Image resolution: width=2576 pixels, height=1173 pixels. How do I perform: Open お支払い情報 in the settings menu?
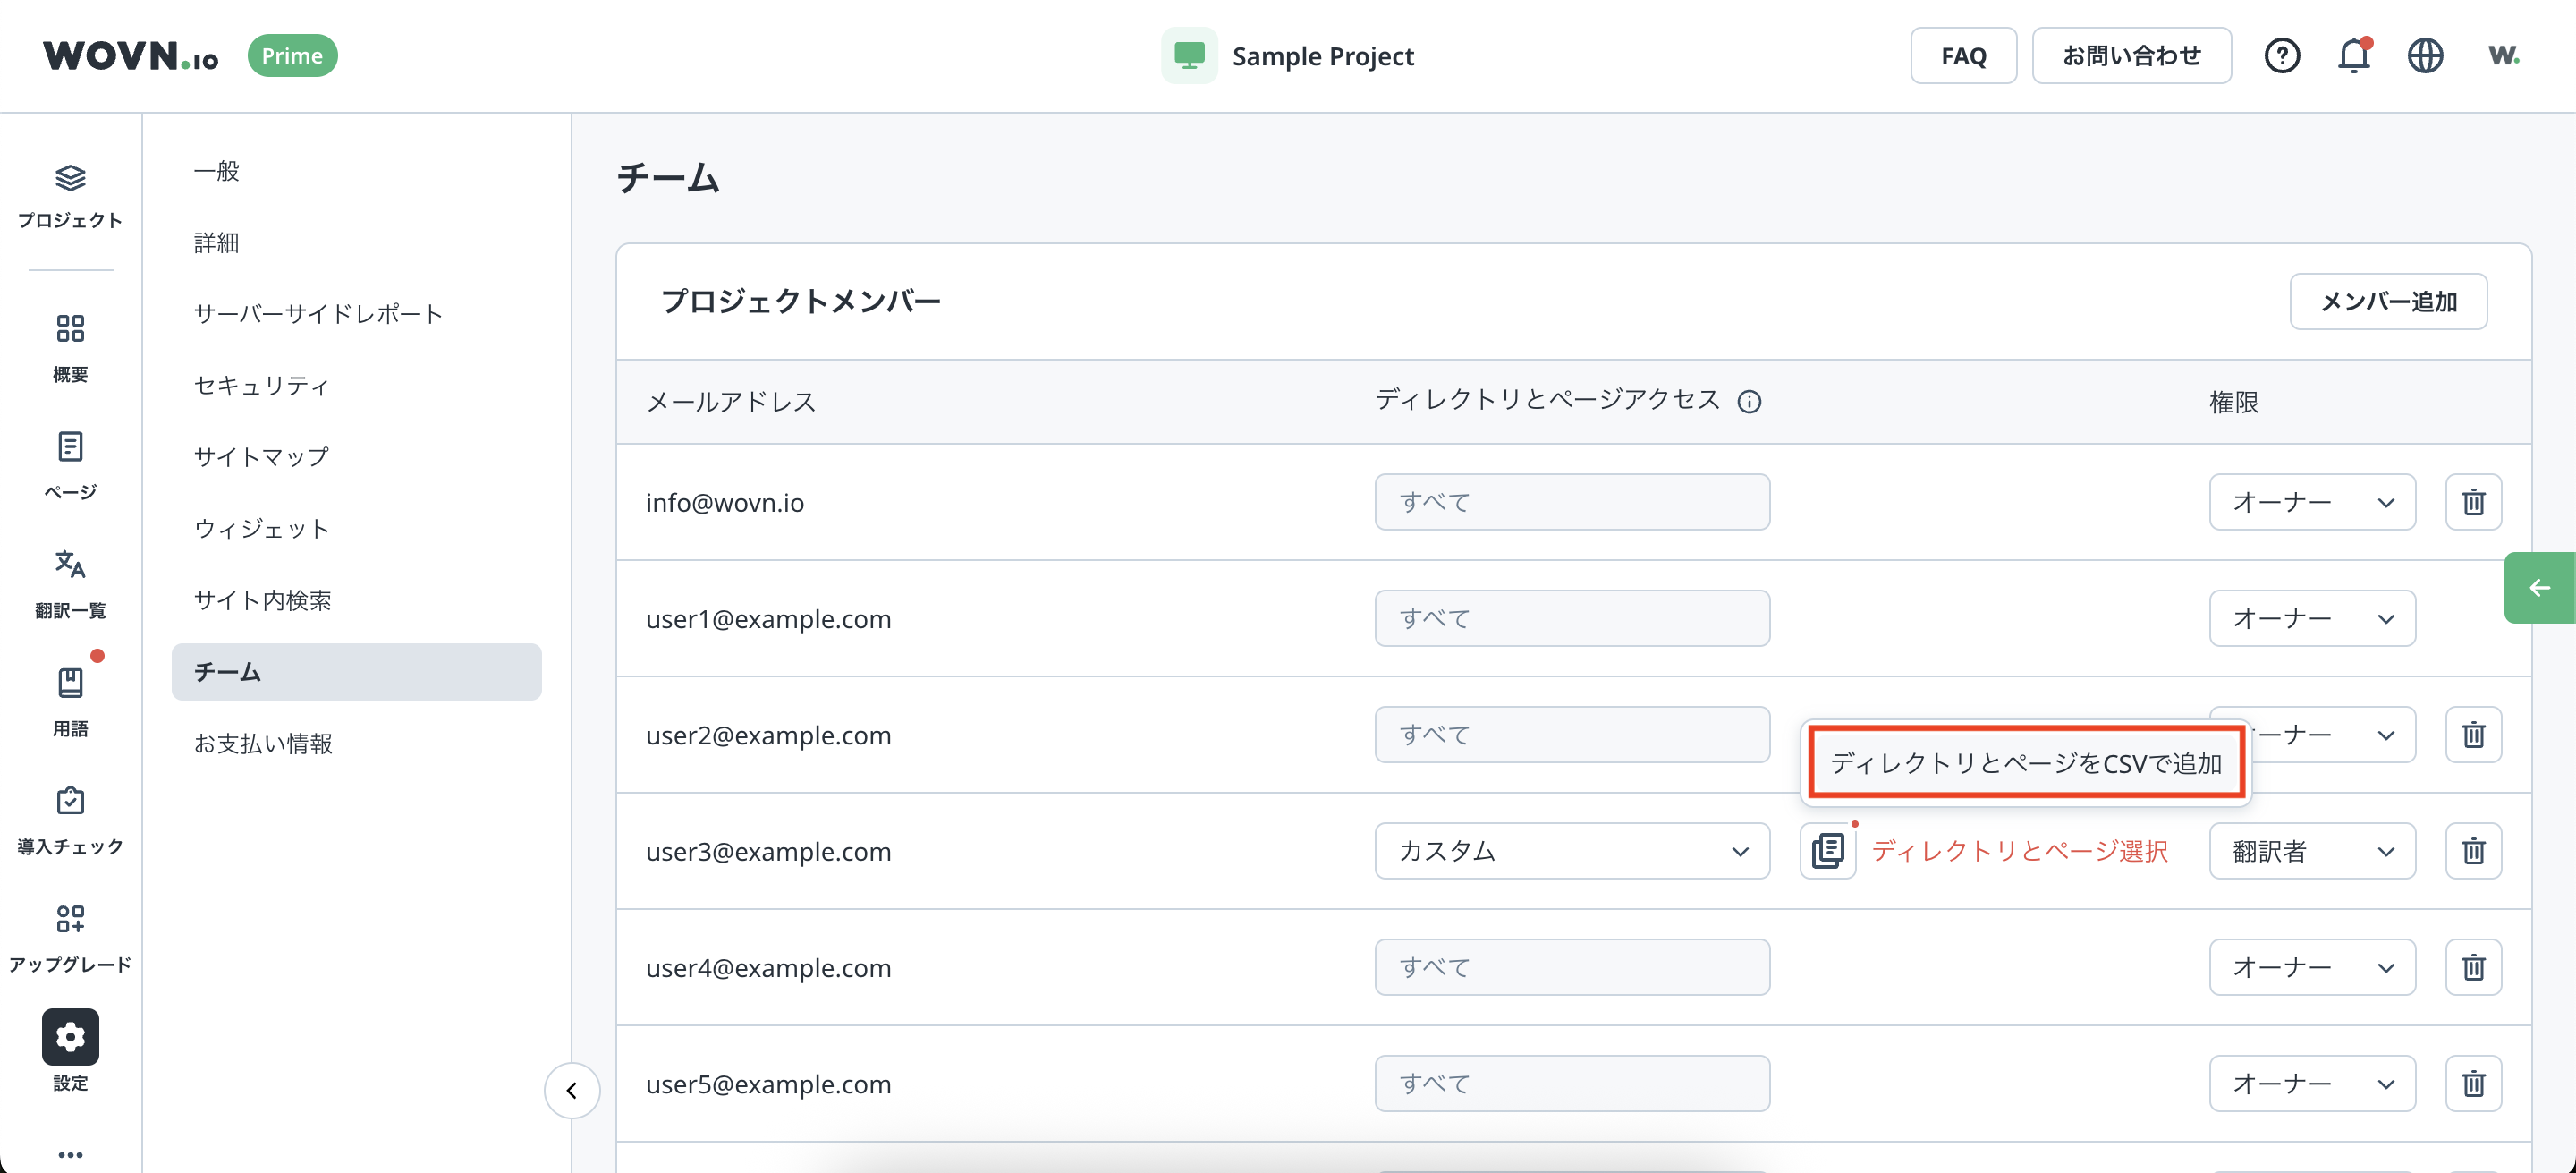click(x=263, y=744)
